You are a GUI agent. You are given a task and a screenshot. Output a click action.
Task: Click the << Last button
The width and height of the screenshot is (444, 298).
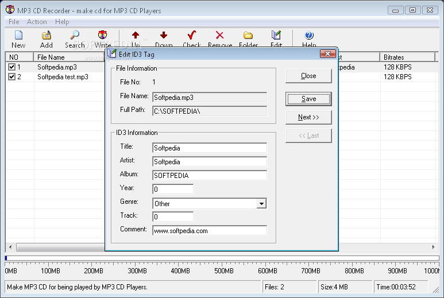pos(308,136)
